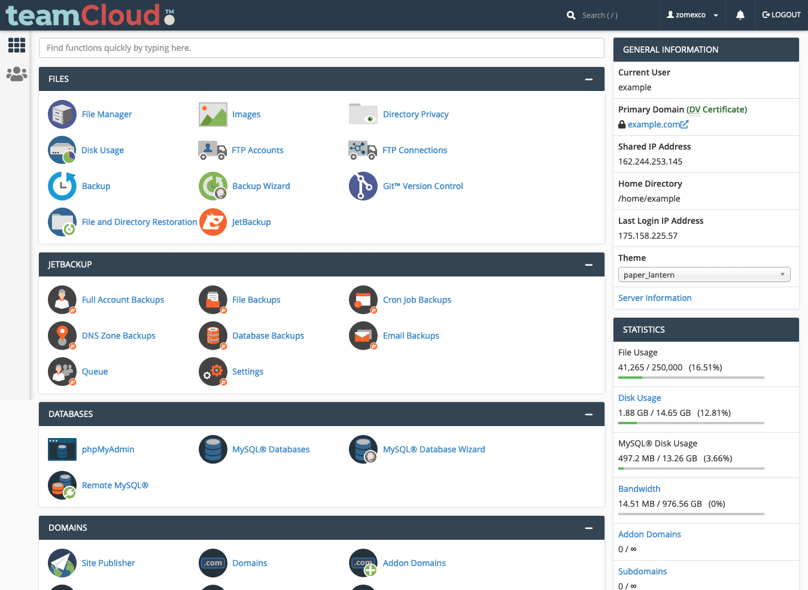This screenshot has height=590, width=808.
Task: Launch the phpMyAdmin icon
Action: click(62, 449)
